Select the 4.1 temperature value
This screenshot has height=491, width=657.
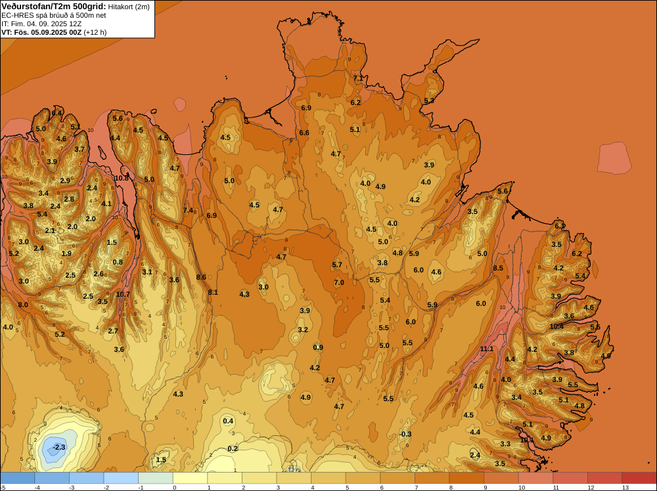(x=106, y=204)
